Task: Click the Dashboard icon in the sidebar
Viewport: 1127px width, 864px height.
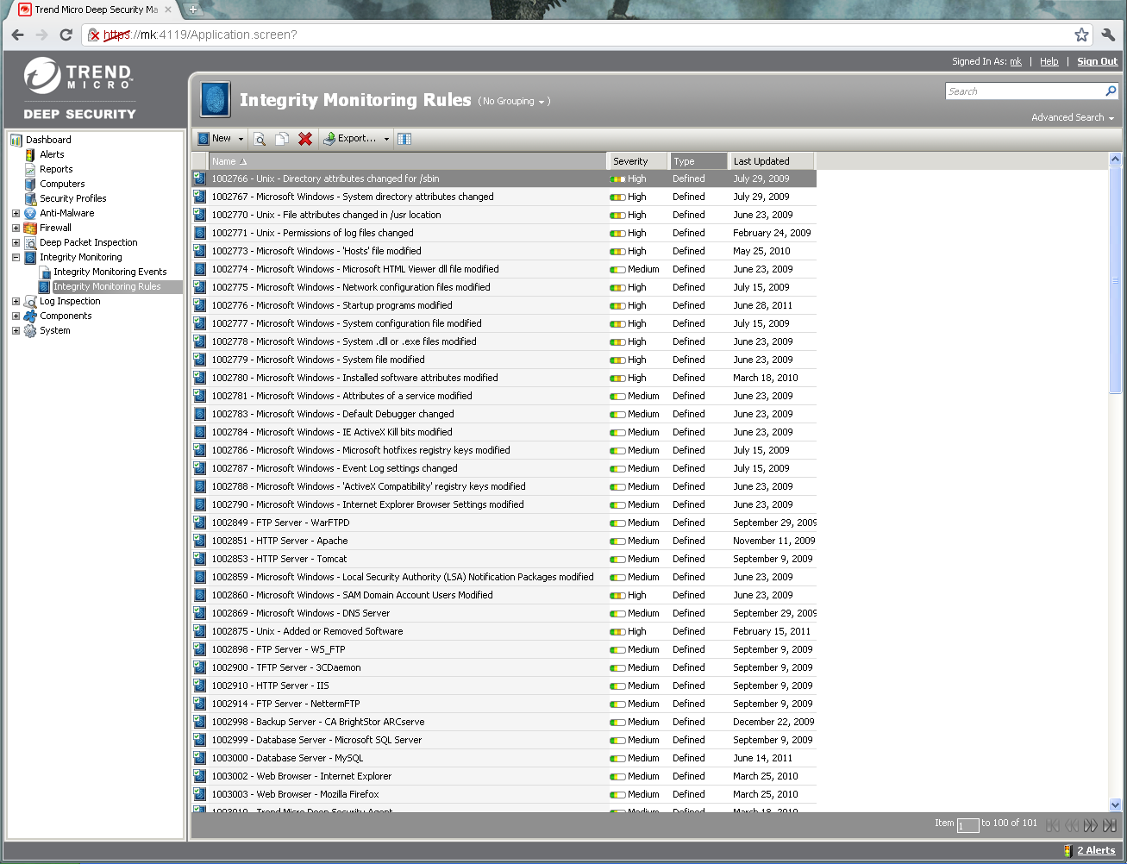Action: pos(16,140)
